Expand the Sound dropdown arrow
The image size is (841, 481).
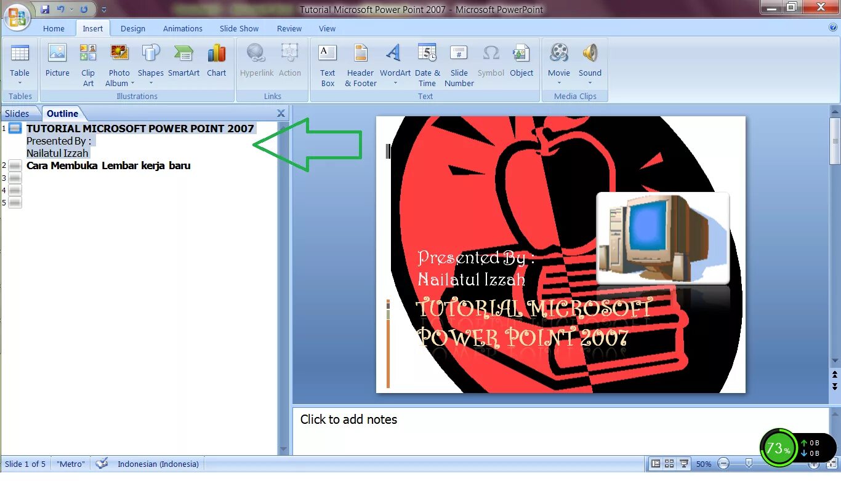point(590,84)
